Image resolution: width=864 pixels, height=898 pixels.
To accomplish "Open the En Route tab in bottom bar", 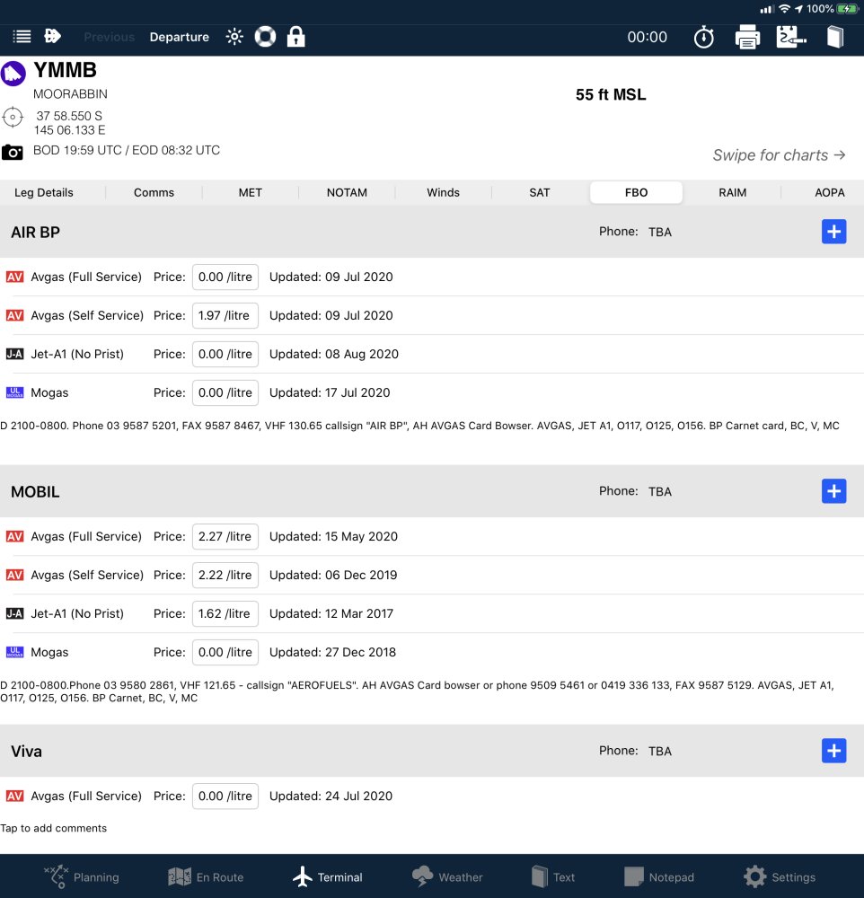I will pos(206,876).
